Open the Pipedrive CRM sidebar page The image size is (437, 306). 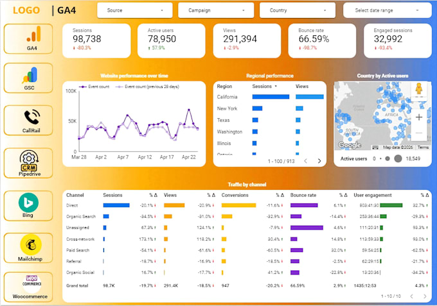(x=28, y=163)
